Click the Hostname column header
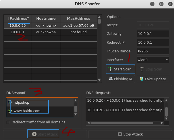This screenshot has height=140, width=174. coord(46,18)
